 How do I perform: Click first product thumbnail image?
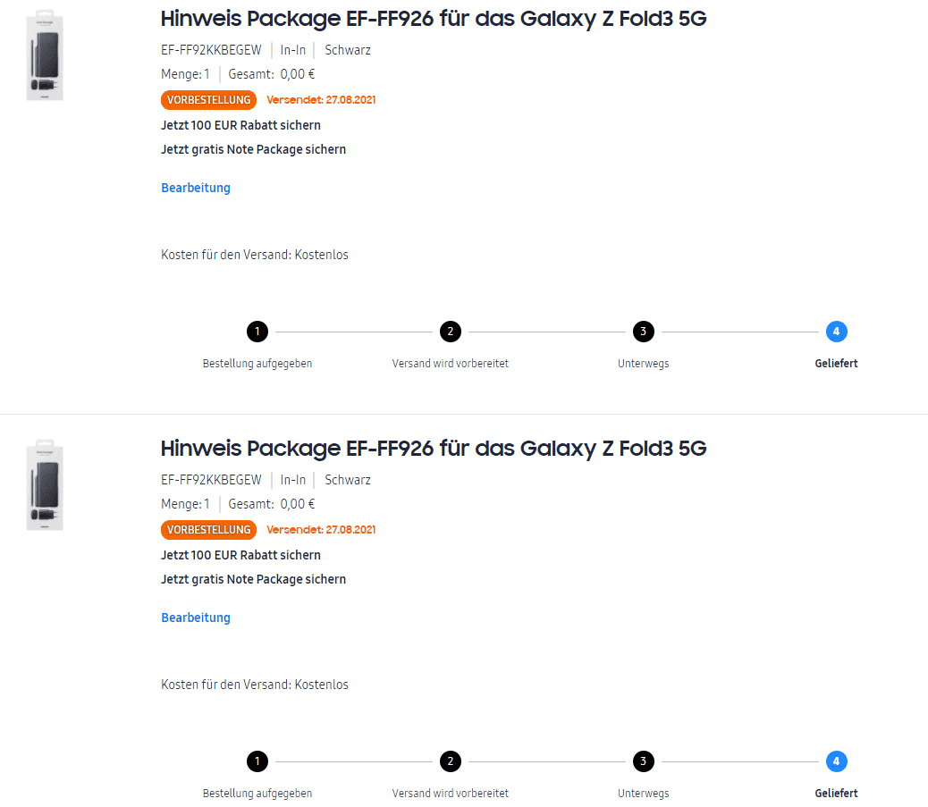click(x=45, y=55)
